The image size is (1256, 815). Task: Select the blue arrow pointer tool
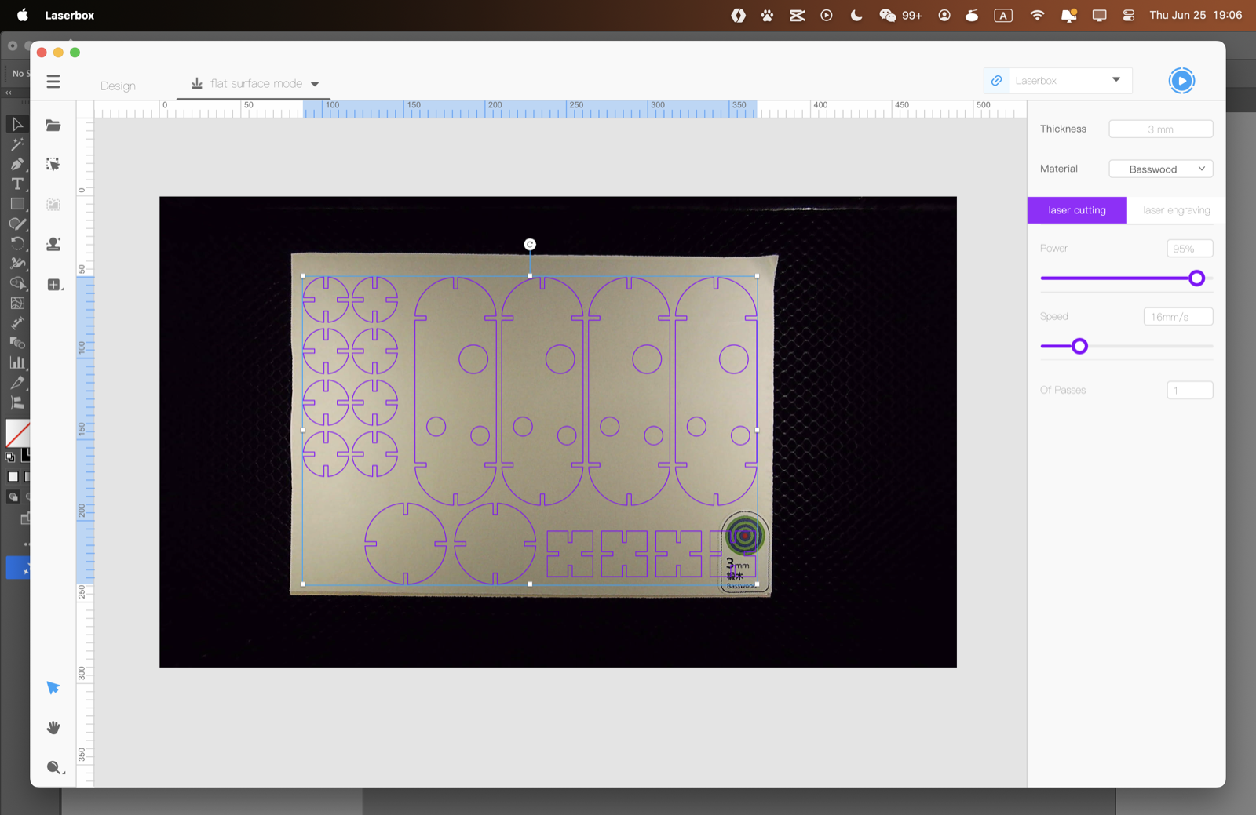[53, 688]
